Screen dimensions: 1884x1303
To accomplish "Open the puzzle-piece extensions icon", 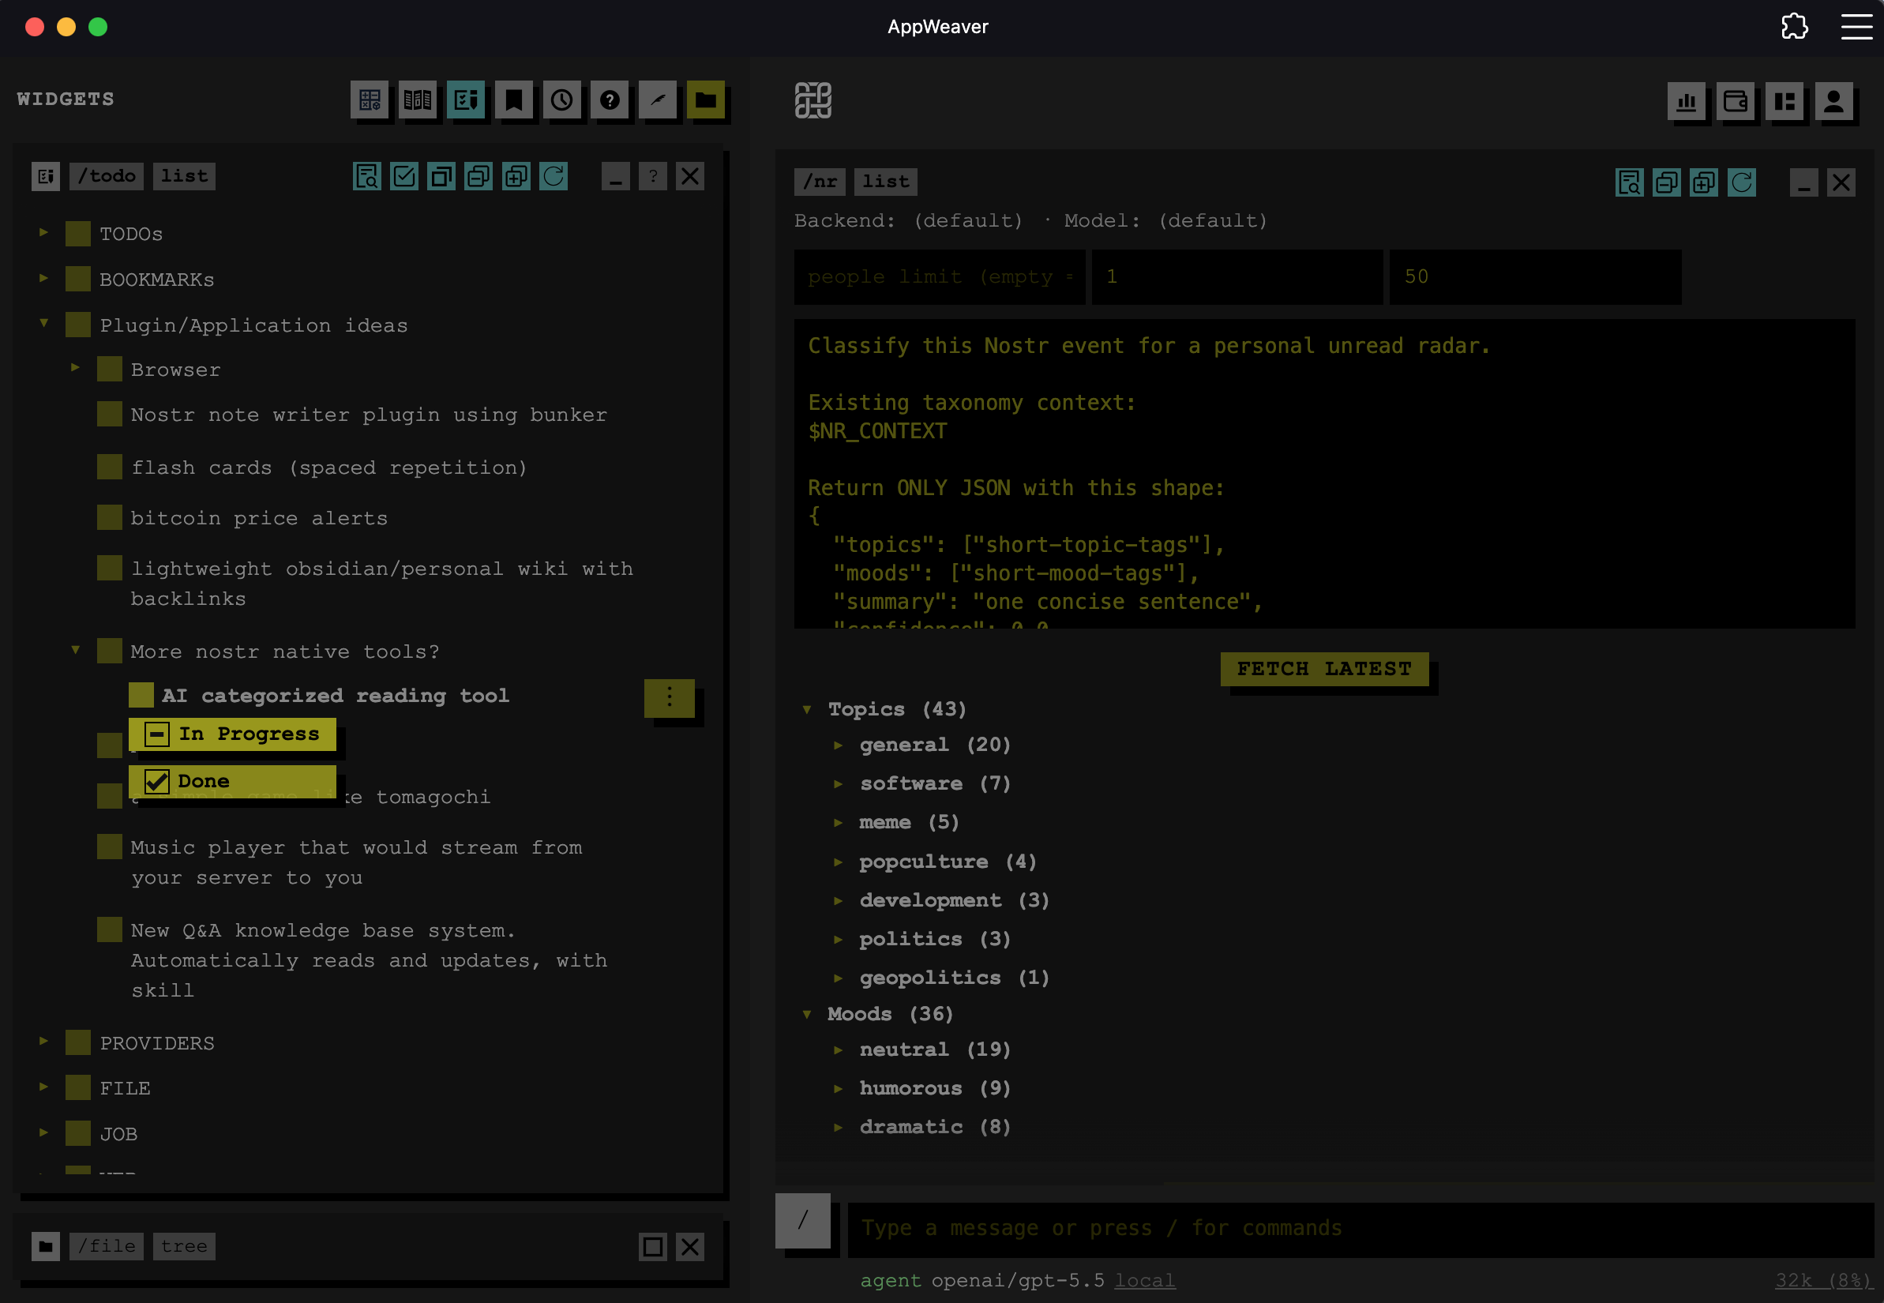I will (x=1794, y=27).
